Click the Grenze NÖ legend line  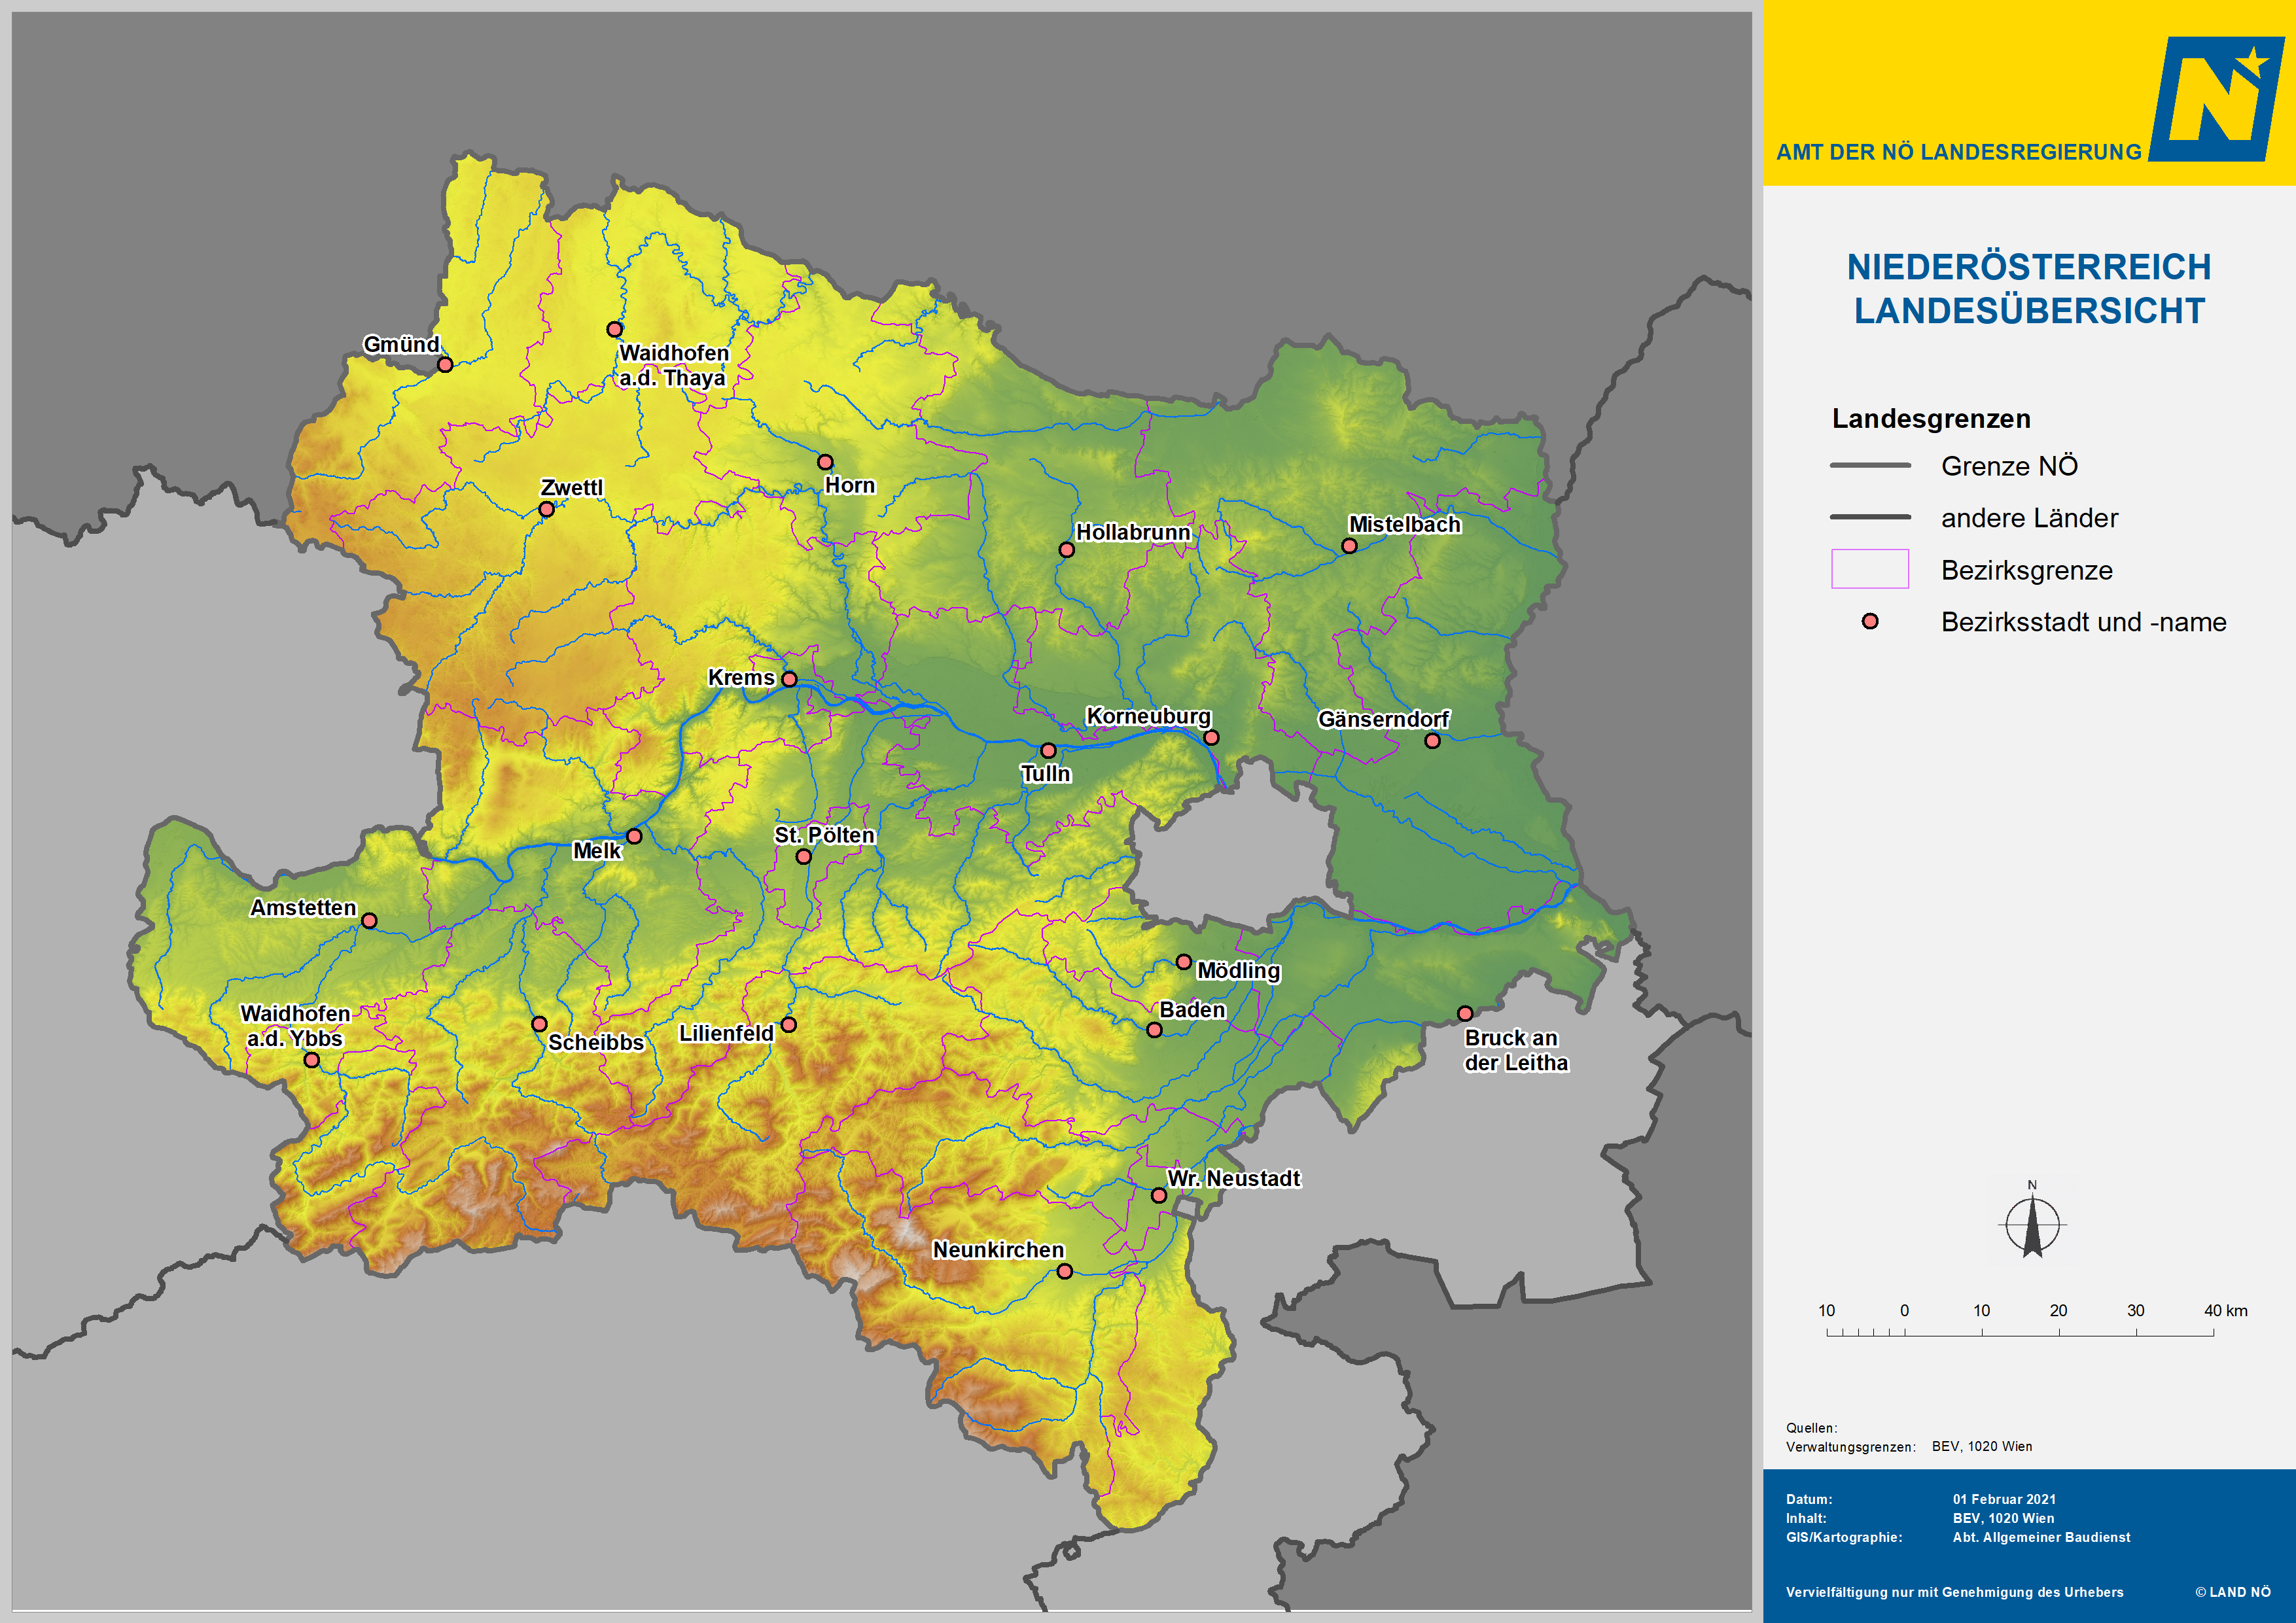coord(1870,466)
